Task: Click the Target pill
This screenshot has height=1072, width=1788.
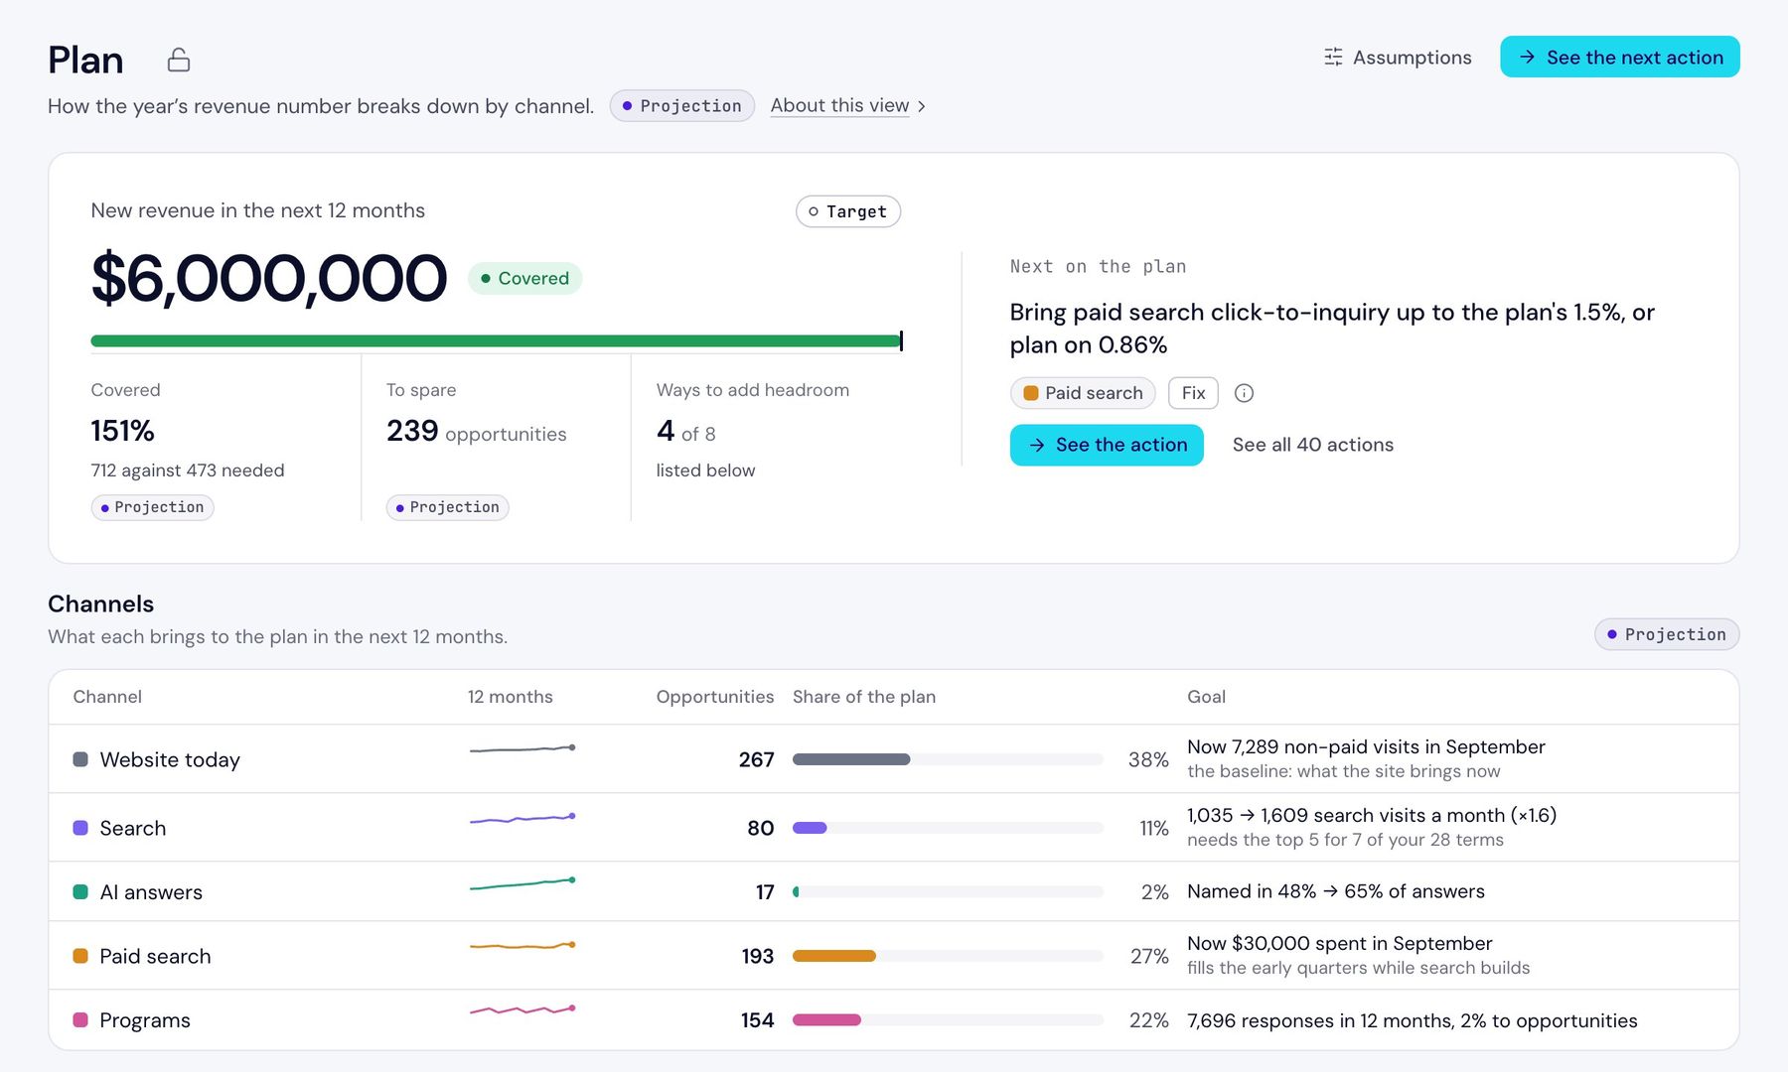Action: coord(847,211)
